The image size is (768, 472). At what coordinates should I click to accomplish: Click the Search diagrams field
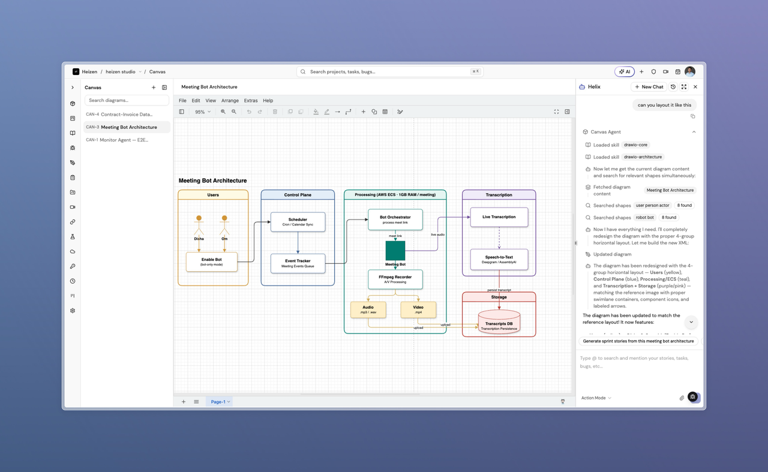(127, 100)
